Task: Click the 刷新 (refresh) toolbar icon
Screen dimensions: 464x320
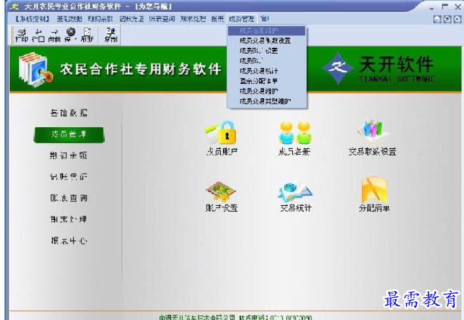Action: 87,35
